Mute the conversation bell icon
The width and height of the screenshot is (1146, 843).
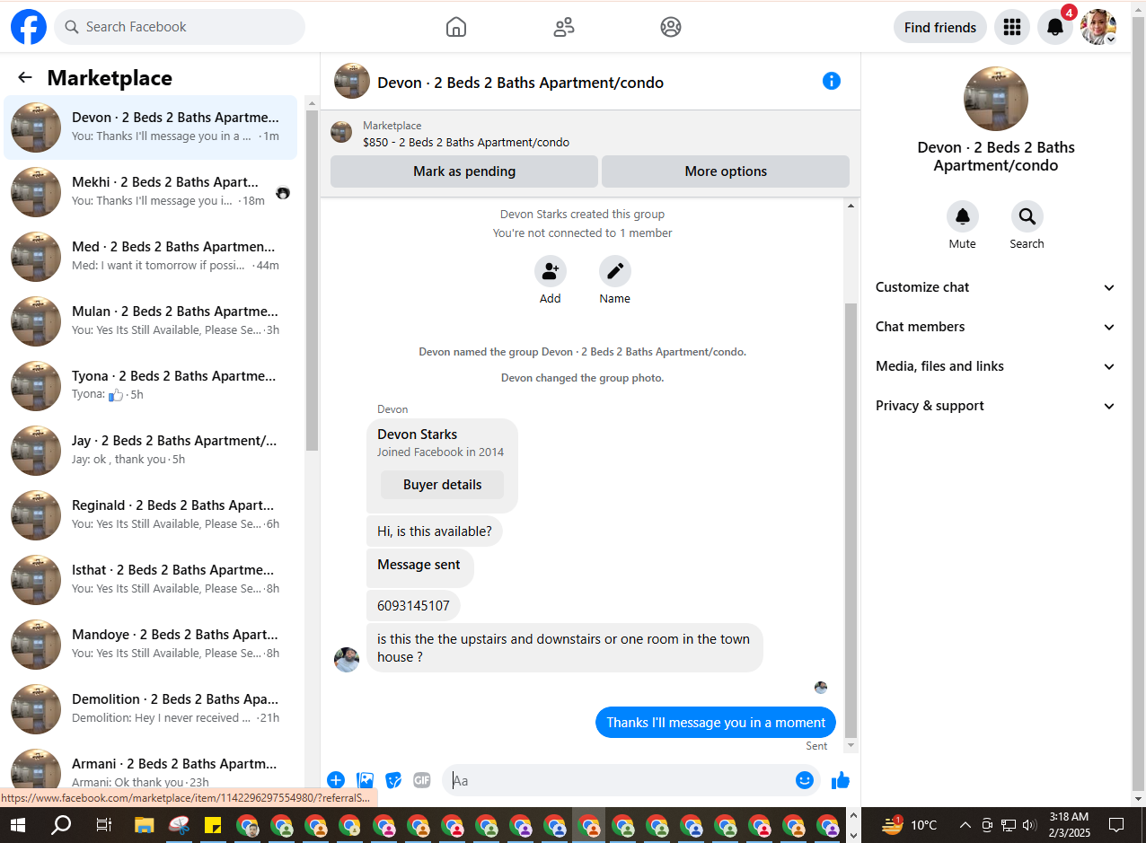(963, 216)
